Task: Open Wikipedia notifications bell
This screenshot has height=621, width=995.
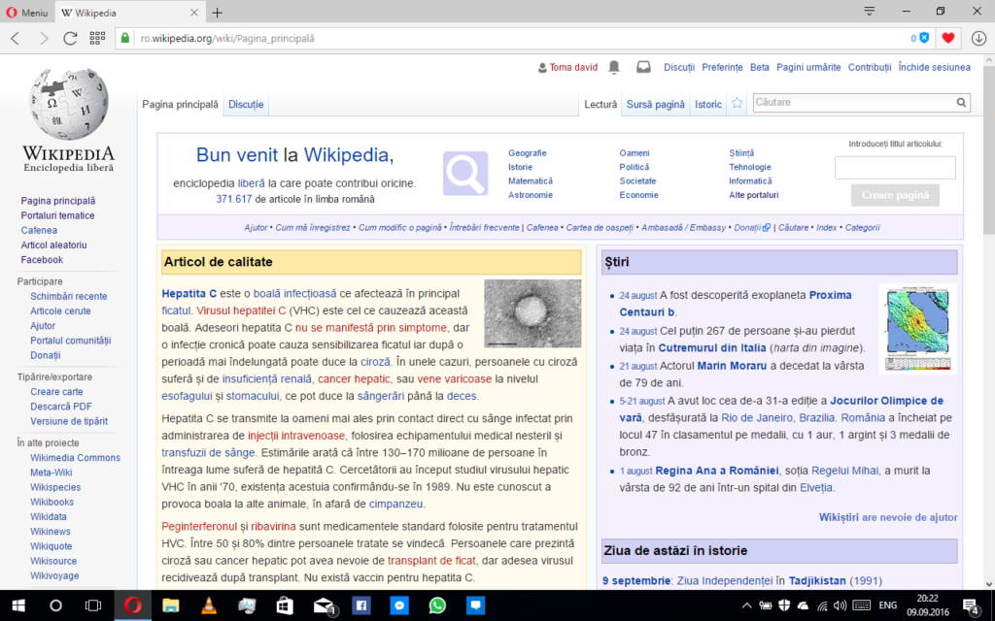Action: (x=614, y=67)
